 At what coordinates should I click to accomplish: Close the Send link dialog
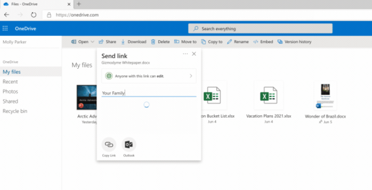[x=194, y=54]
